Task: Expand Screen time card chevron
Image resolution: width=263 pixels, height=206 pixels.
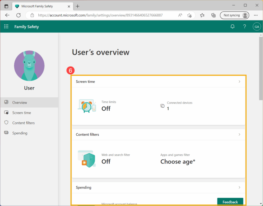Action: pyautogui.click(x=239, y=82)
